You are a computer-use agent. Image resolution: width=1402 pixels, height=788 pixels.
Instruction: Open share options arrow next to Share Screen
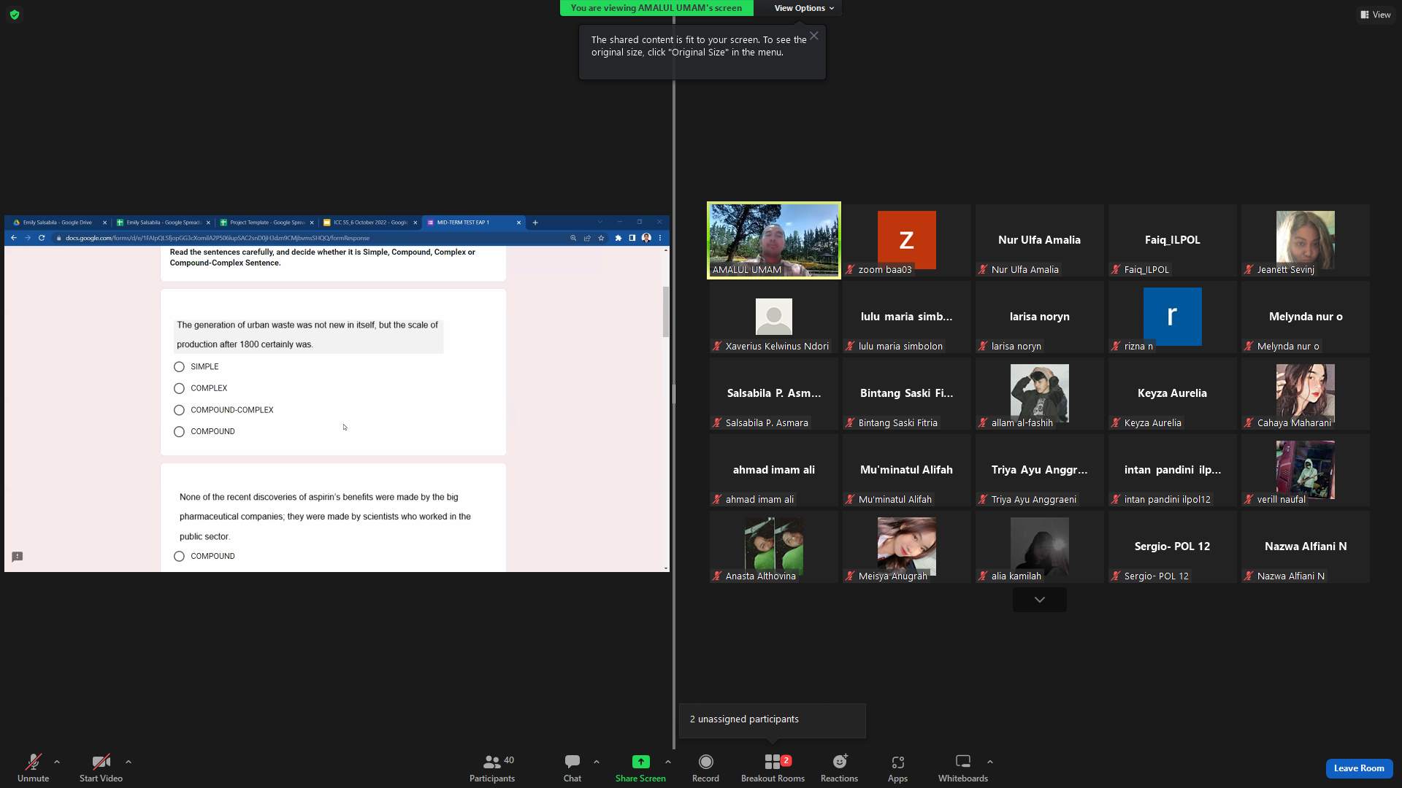pyautogui.click(x=668, y=762)
